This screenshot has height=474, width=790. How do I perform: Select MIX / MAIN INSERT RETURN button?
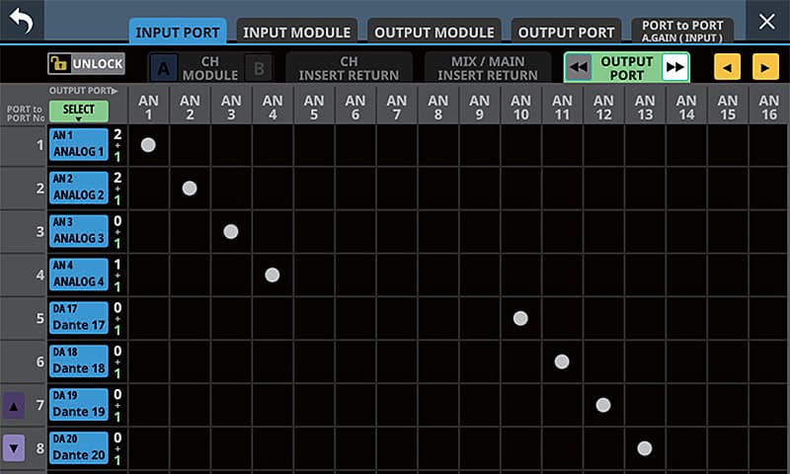click(488, 67)
